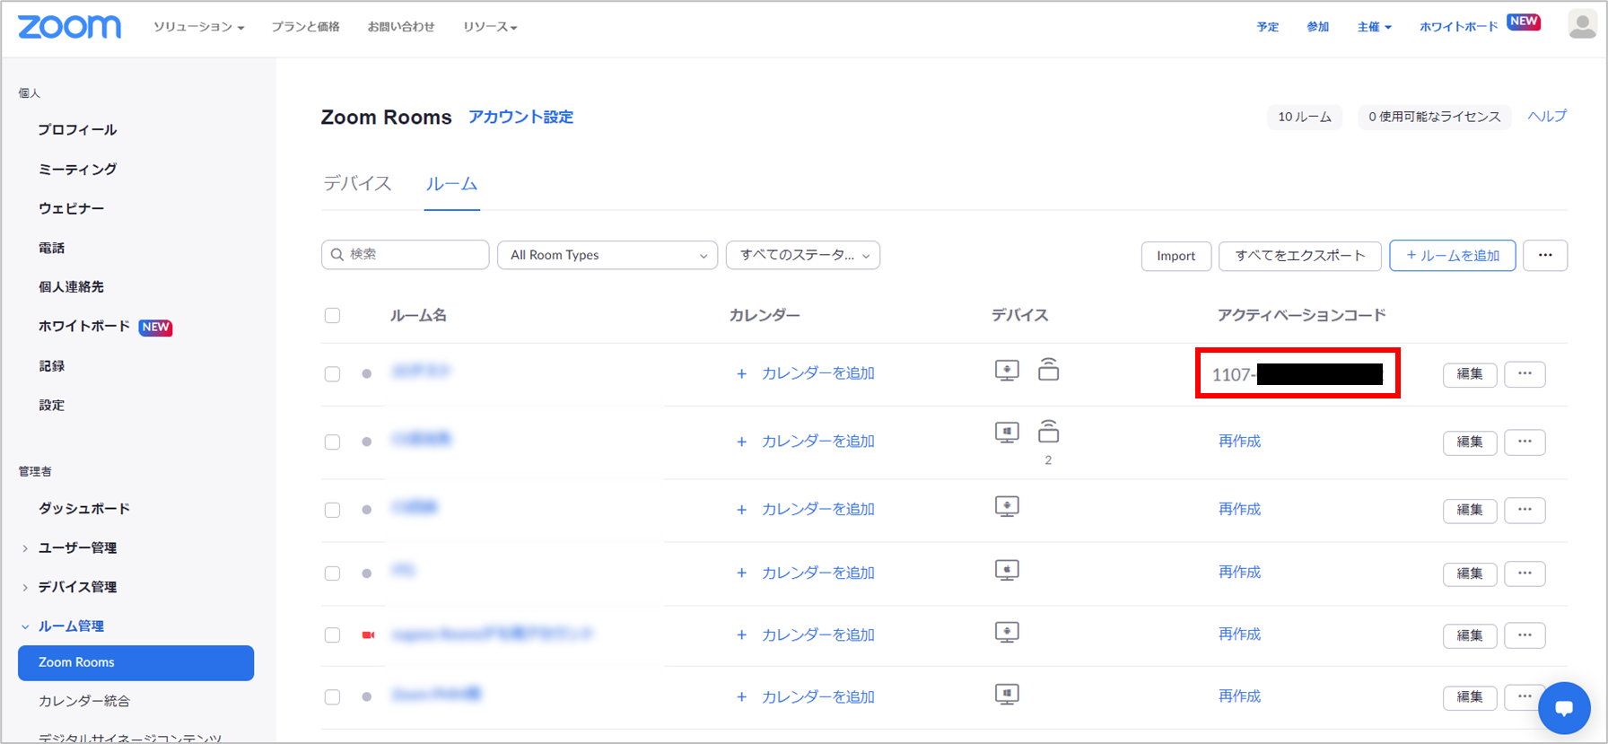Click すべてをエクスポート button
The image size is (1608, 744).
pos(1300,256)
